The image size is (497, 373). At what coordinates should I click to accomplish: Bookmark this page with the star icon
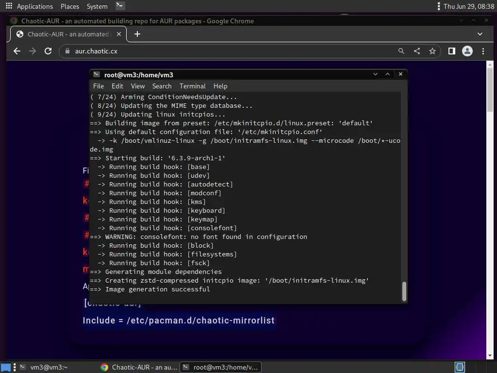point(432,51)
